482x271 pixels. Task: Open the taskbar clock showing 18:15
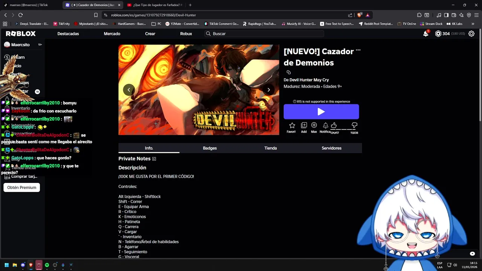click(x=469, y=265)
